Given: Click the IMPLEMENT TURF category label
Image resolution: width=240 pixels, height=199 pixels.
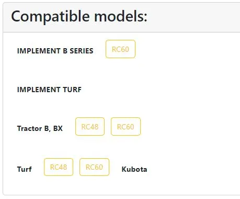Looking at the screenshot, I should (49, 90).
